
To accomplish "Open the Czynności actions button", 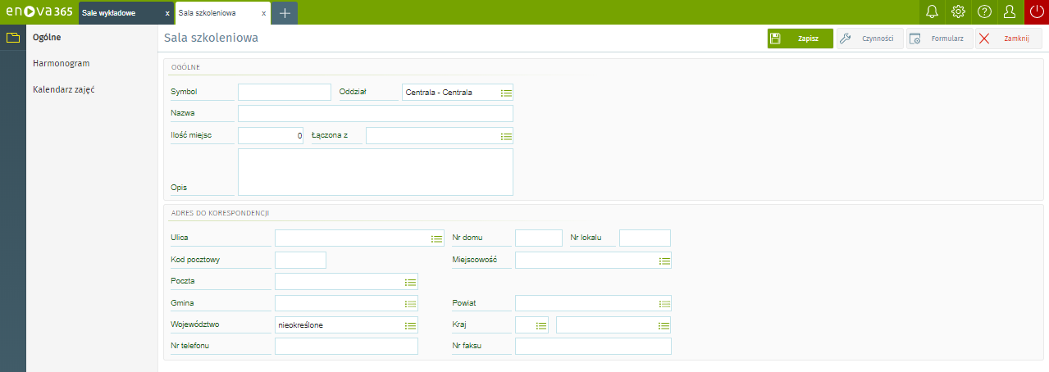I will 869,39.
